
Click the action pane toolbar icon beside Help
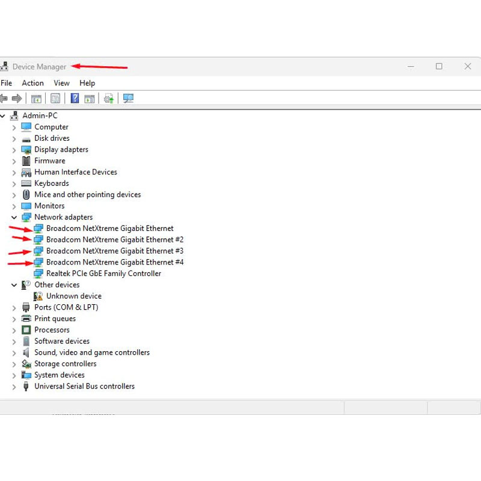pyautogui.click(x=90, y=99)
